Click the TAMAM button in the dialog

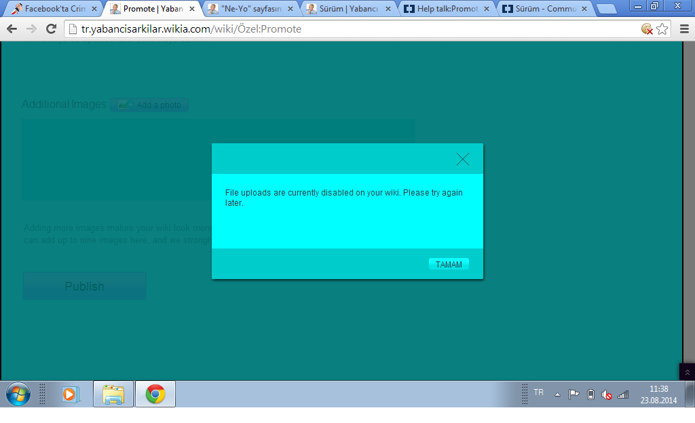click(x=449, y=264)
